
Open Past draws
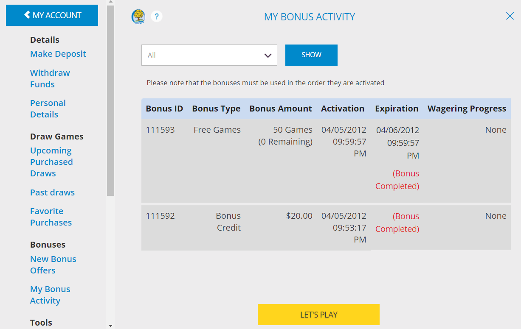[x=52, y=192]
